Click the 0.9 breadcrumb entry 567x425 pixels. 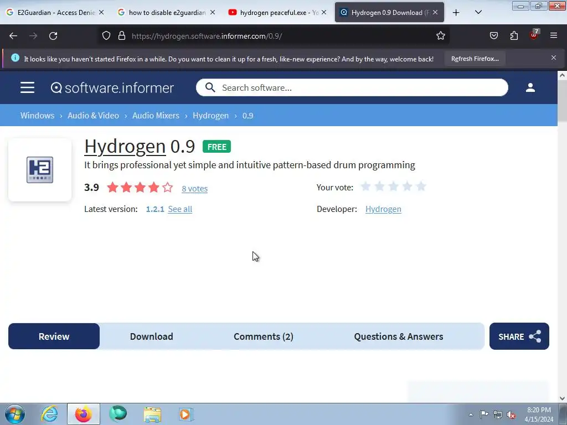click(248, 116)
